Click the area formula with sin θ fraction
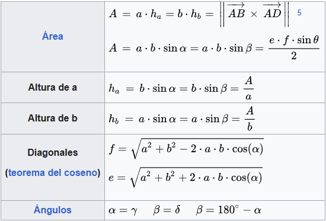The height and width of the screenshot is (221, 326). [214, 49]
